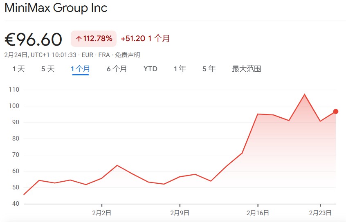Click the up arrow in percentage badge
The height and width of the screenshot is (222, 346).
[x=79, y=39]
